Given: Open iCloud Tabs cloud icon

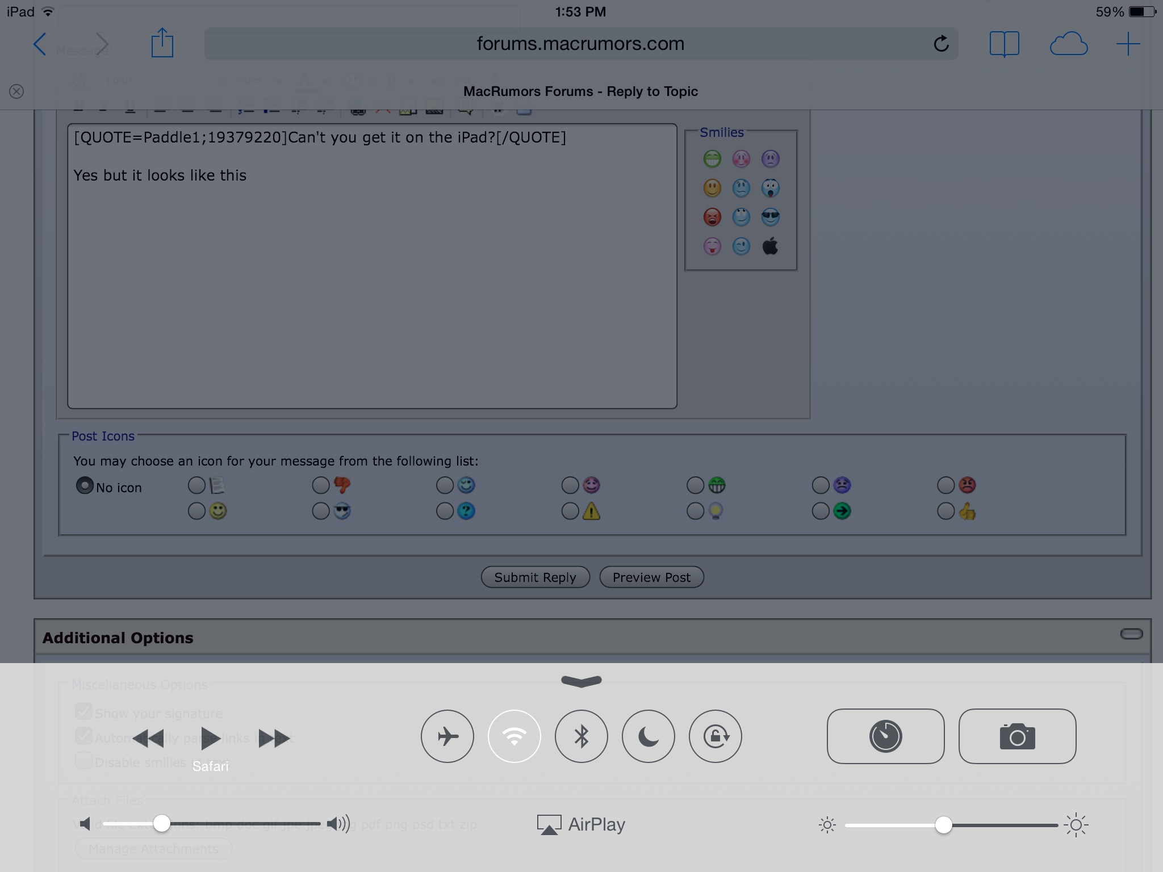Looking at the screenshot, I should 1068,44.
